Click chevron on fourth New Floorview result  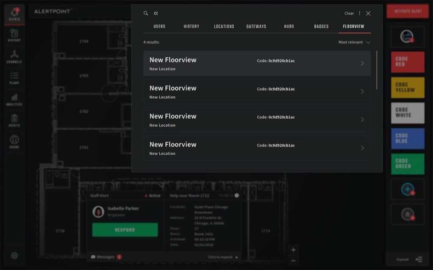pyautogui.click(x=362, y=148)
